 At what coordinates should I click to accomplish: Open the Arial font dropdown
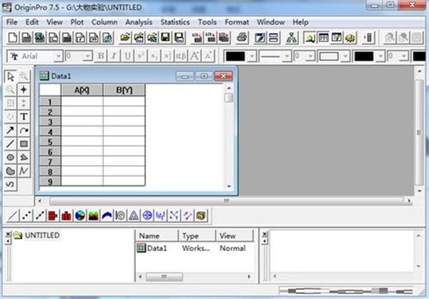[x=59, y=56]
